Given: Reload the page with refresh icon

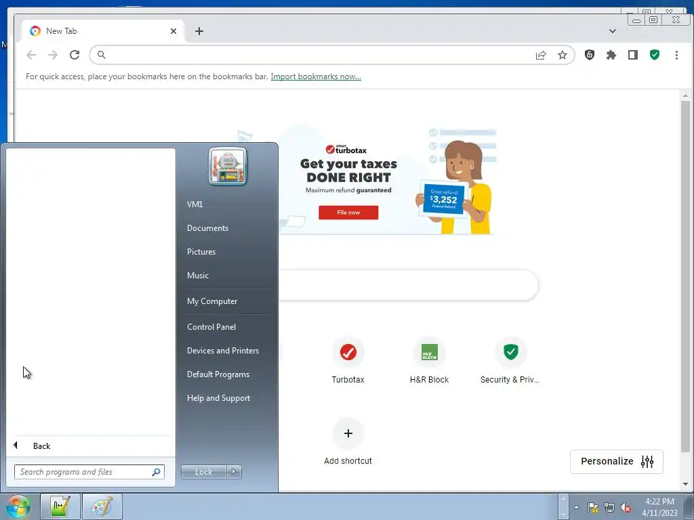Looking at the screenshot, I should [x=75, y=55].
